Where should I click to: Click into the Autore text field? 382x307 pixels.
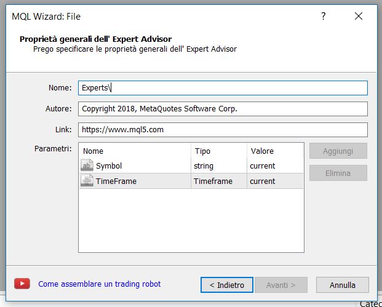point(223,109)
